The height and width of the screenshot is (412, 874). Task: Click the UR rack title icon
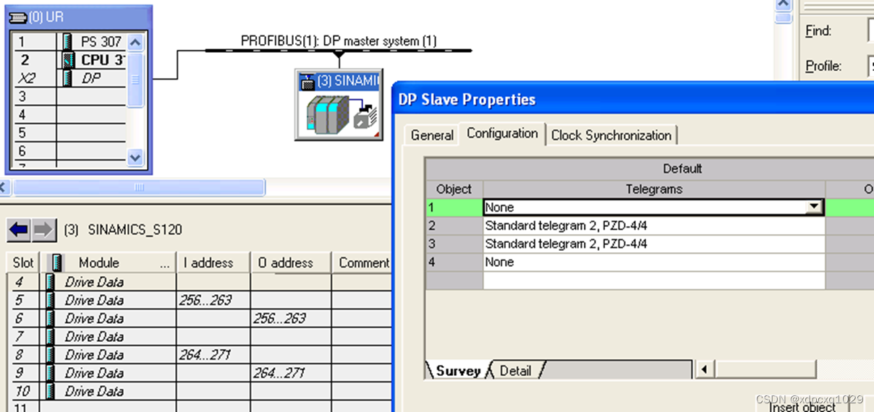[17, 17]
